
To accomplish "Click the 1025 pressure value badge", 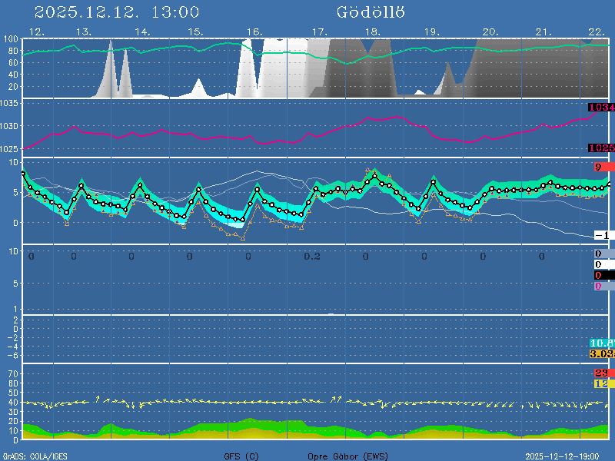I will coord(601,148).
